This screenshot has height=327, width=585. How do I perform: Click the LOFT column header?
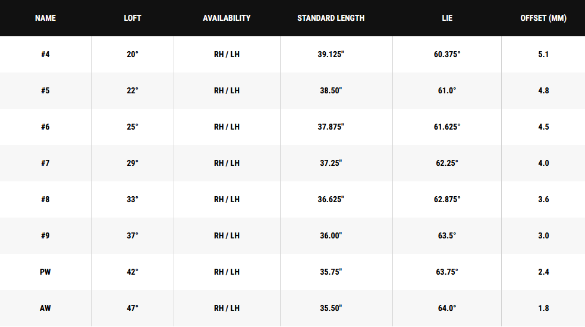[x=133, y=18]
